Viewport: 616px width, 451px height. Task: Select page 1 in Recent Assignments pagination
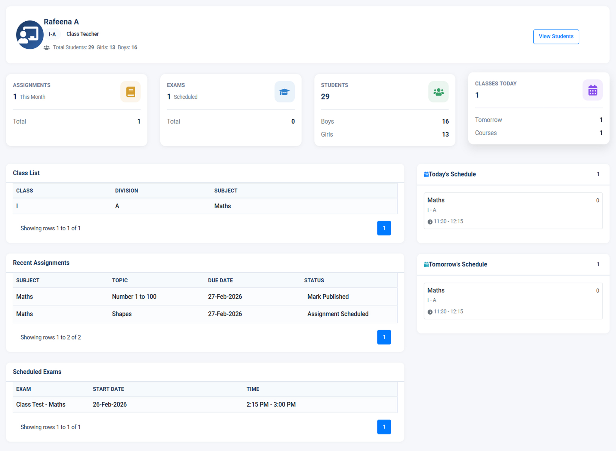[384, 337]
